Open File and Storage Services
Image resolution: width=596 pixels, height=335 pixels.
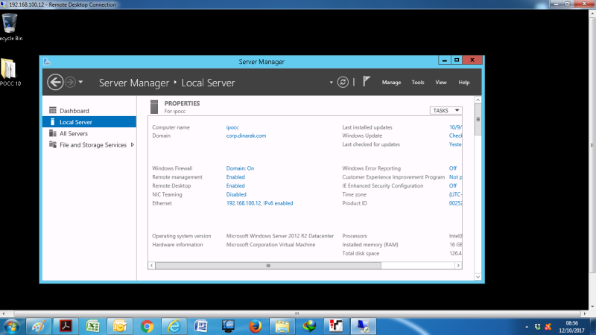(x=92, y=144)
